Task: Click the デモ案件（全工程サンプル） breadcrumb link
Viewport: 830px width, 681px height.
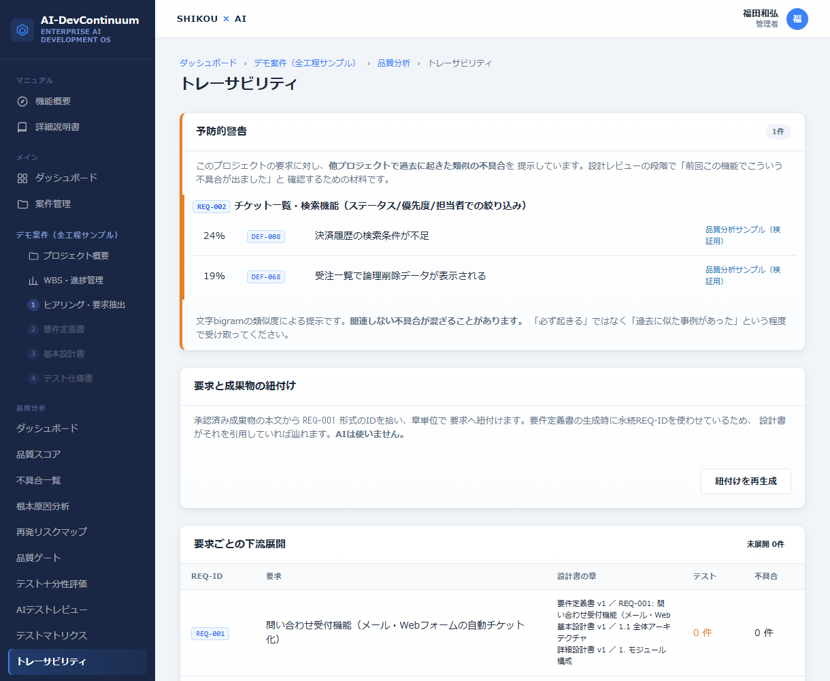Action: click(306, 63)
